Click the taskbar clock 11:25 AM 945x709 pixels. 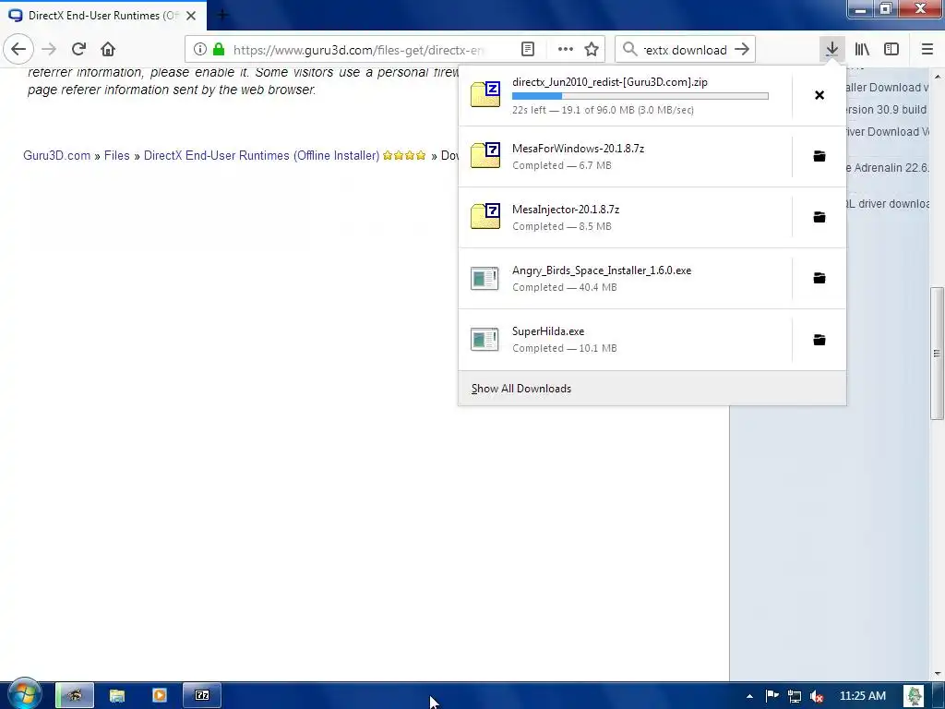pyautogui.click(x=863, y=696)
